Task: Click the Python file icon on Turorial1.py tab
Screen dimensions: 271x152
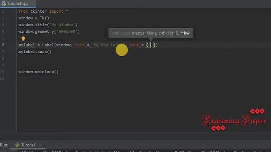Action: (x=4, y=4)
